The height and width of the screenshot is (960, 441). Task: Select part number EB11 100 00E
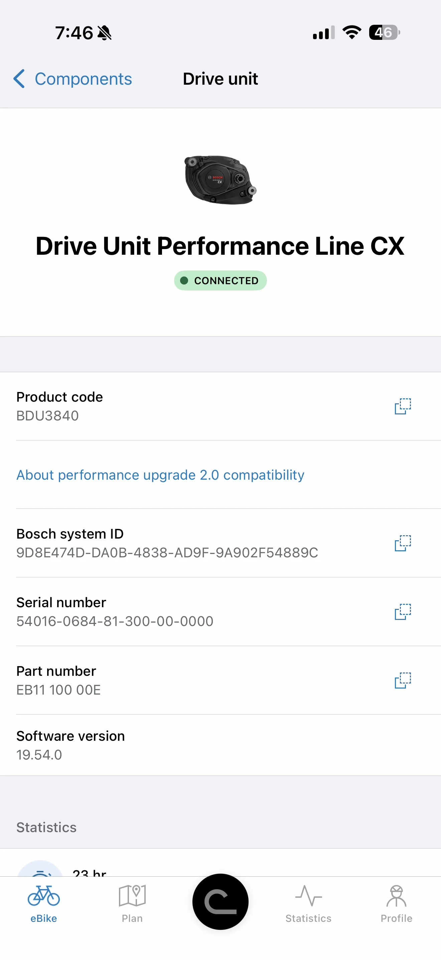[59, 690]
